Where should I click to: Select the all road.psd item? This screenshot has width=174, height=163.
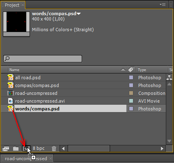point(28,78)
